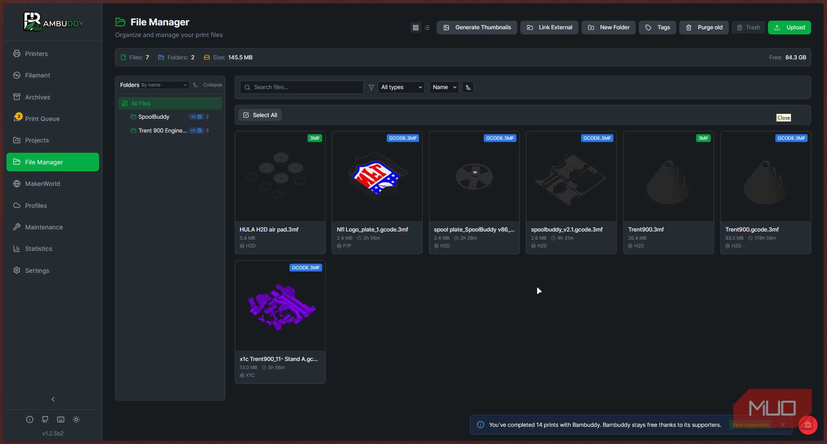The height and width of the screenshot is (444, 827).
Task: Focus the Search files field
Action: 302,87
